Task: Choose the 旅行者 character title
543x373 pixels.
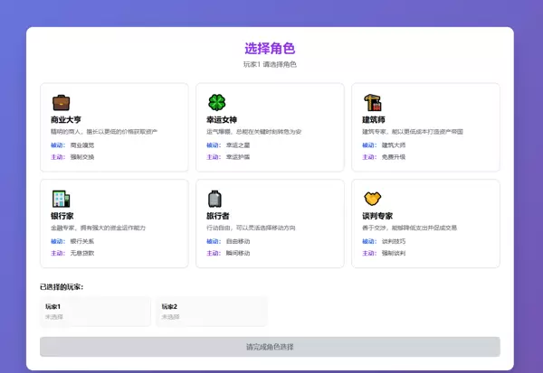Action: pyautogui.click(x=219, y=216)
